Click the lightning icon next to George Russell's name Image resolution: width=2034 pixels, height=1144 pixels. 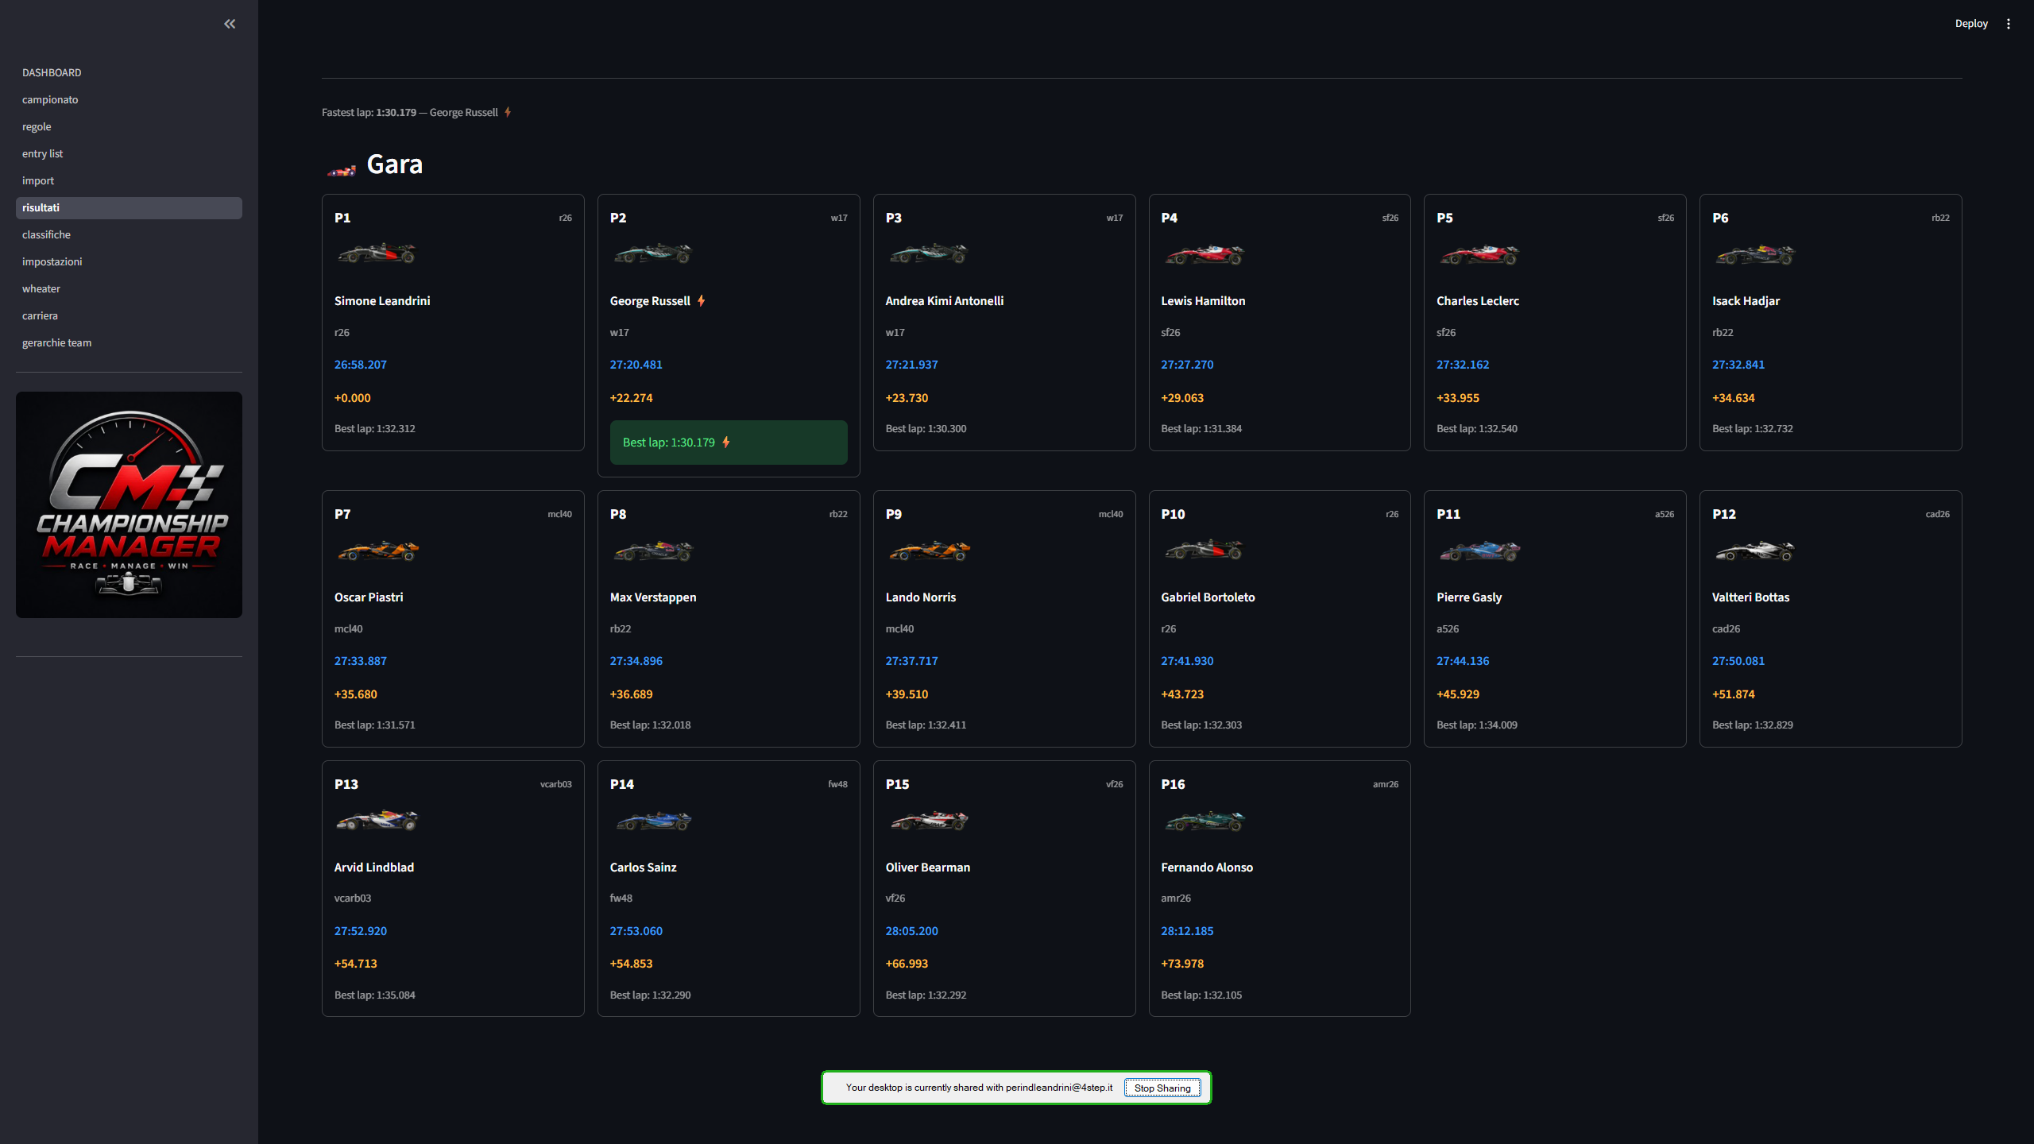pyautogui.click(x=702, y=300)
